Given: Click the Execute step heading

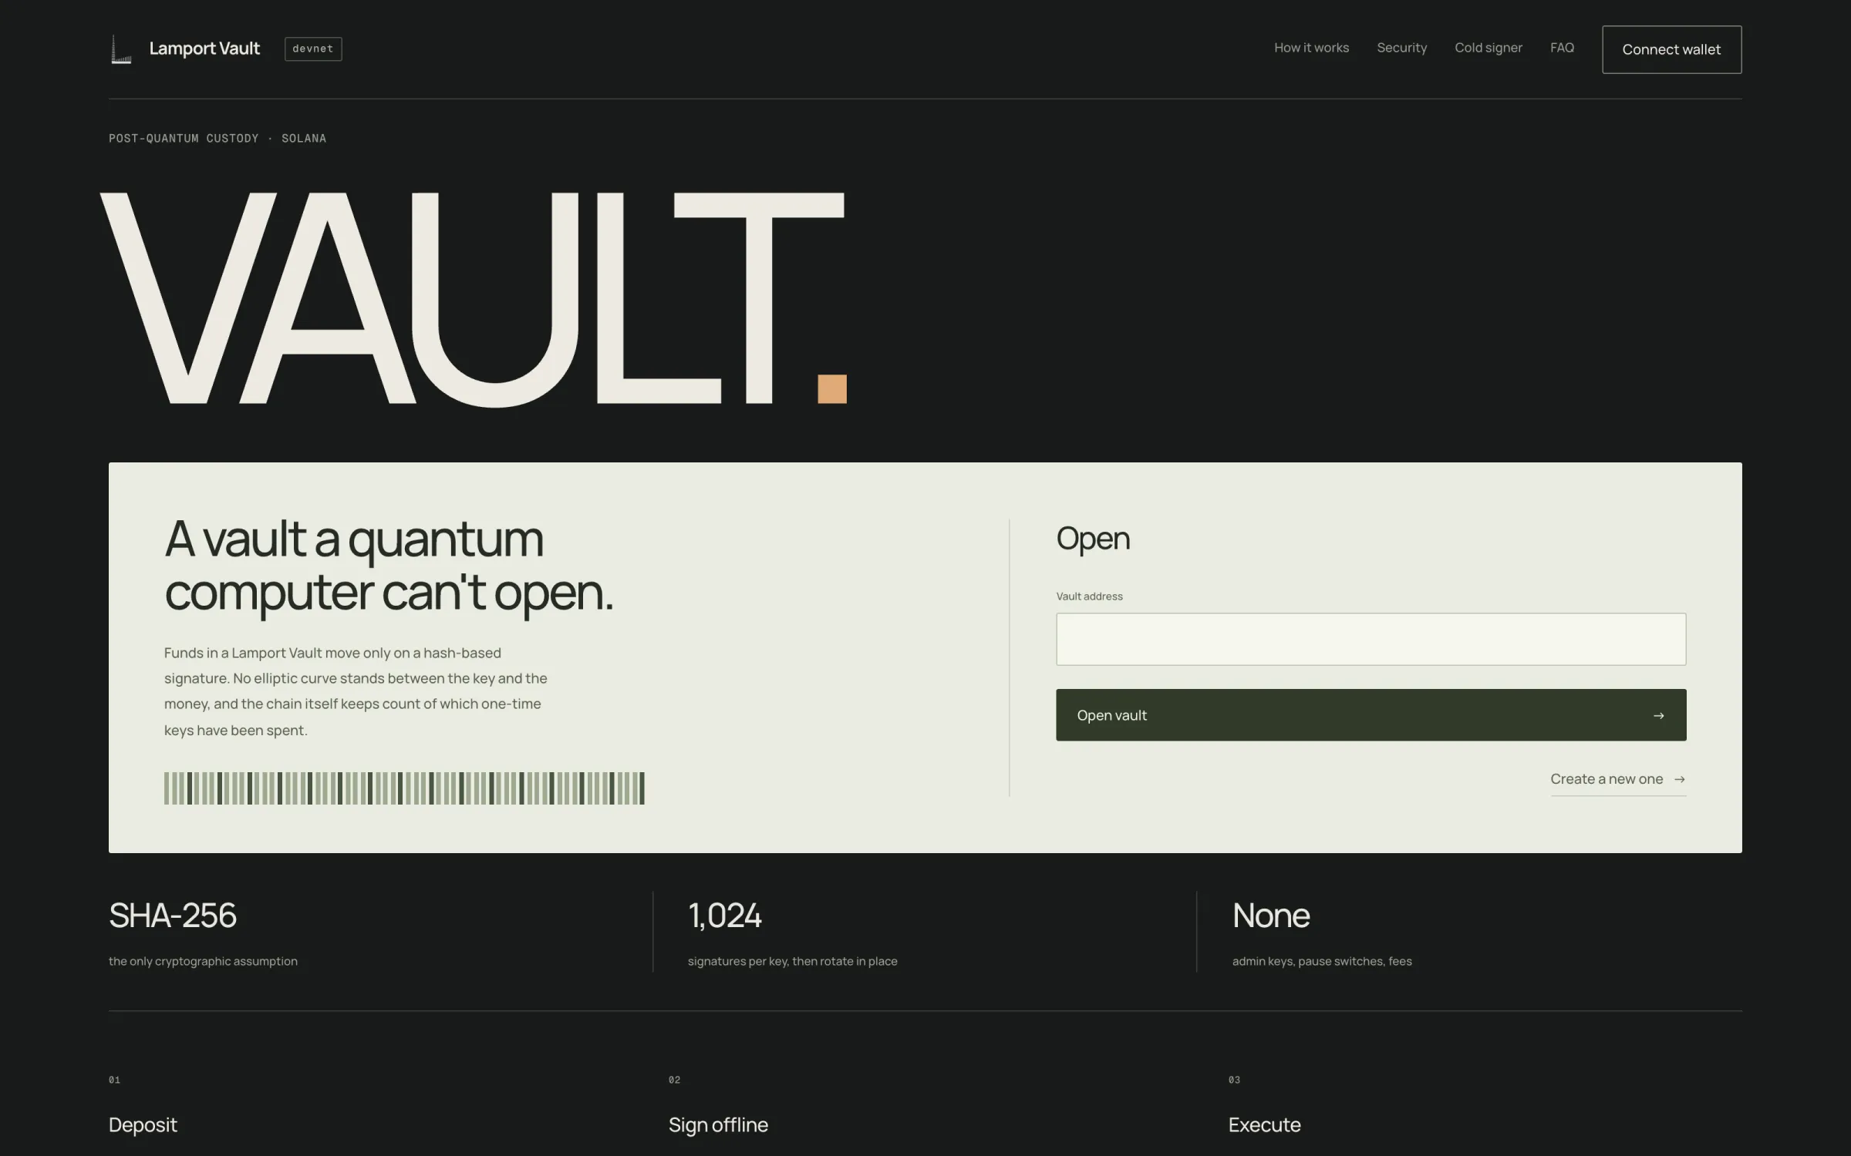Looking at the screenshot, I should click(x=1264, y=1125).
